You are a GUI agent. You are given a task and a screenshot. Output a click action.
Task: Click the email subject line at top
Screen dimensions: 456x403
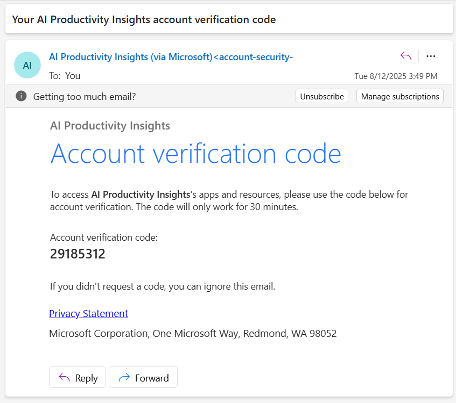click(x=144, y=20)
